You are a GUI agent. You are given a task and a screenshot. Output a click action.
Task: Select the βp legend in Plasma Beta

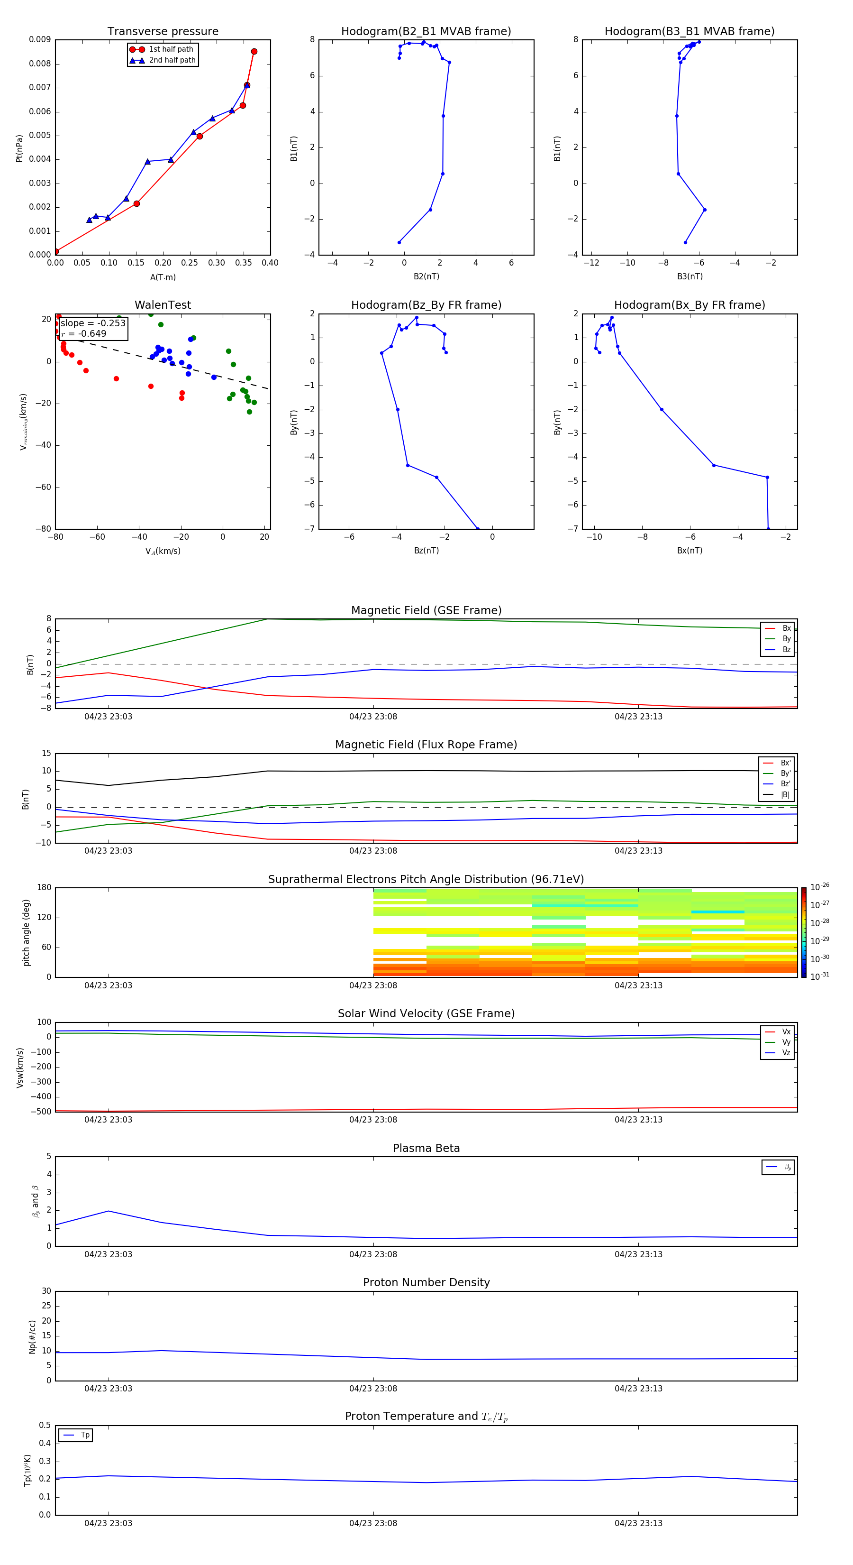[x=778, y=1167]
